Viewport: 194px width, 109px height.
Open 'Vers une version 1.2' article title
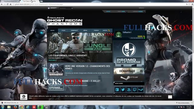87,67
